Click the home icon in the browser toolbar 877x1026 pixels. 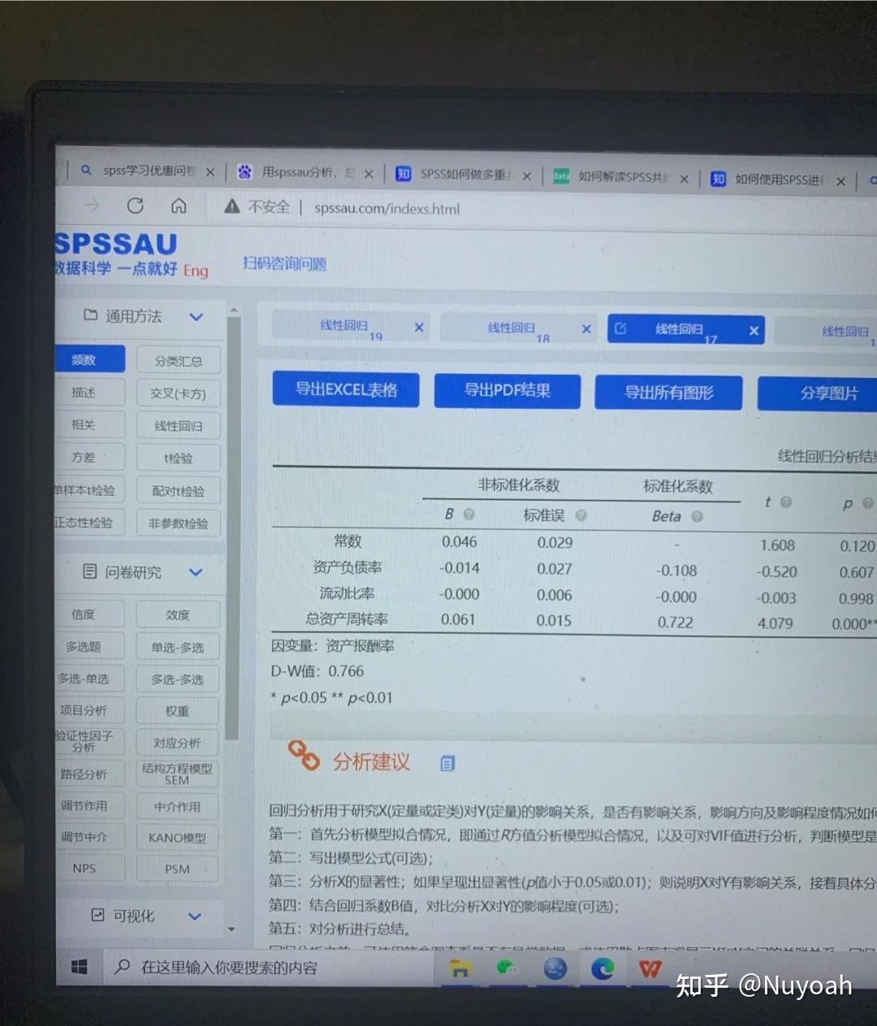178,206
